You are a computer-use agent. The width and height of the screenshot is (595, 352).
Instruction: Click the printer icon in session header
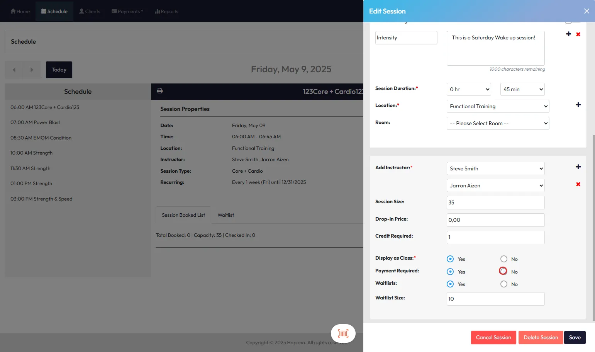pos(159,91)
